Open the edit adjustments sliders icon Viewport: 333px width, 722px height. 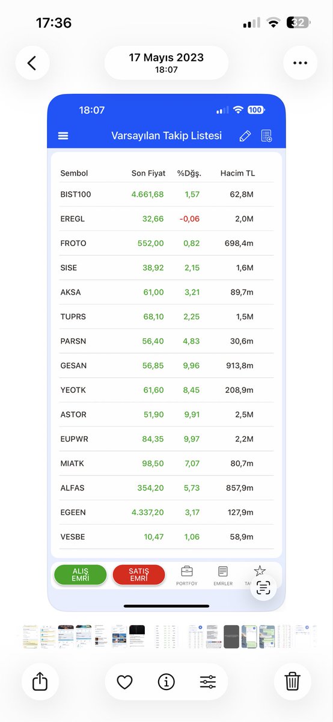click(x=208, y=681)
